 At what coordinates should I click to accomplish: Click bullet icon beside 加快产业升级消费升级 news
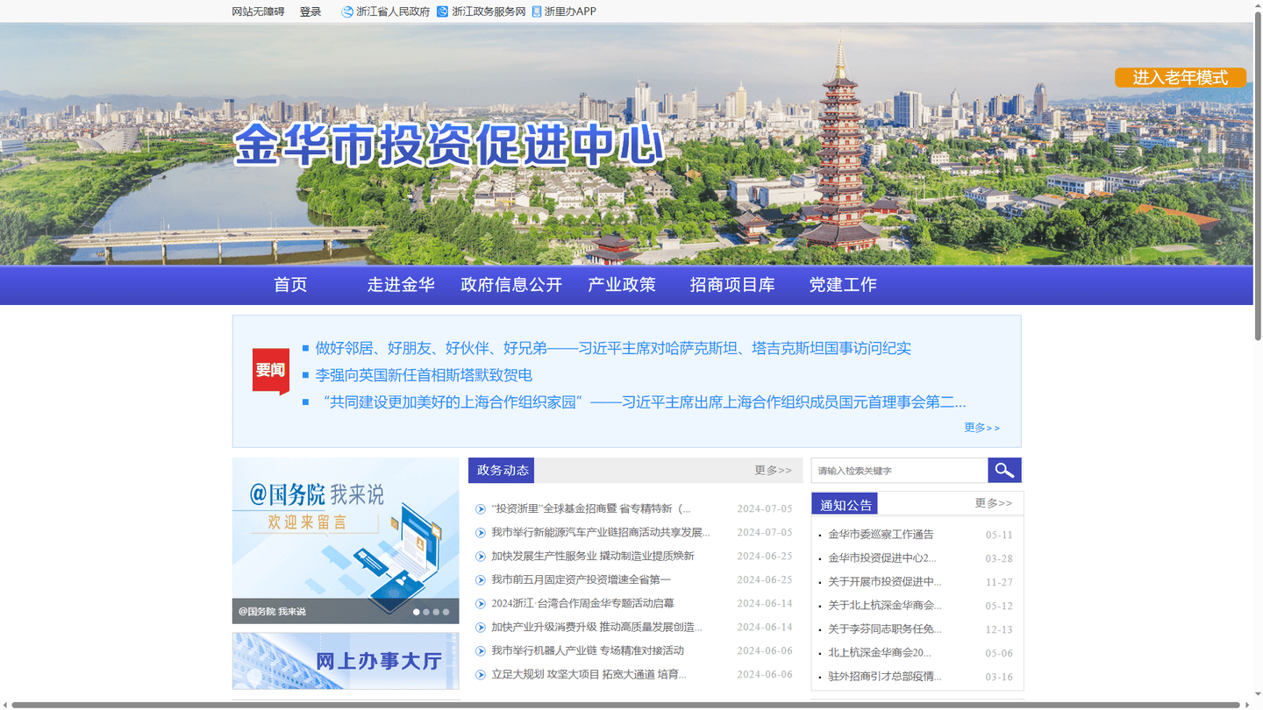point(481,628)
